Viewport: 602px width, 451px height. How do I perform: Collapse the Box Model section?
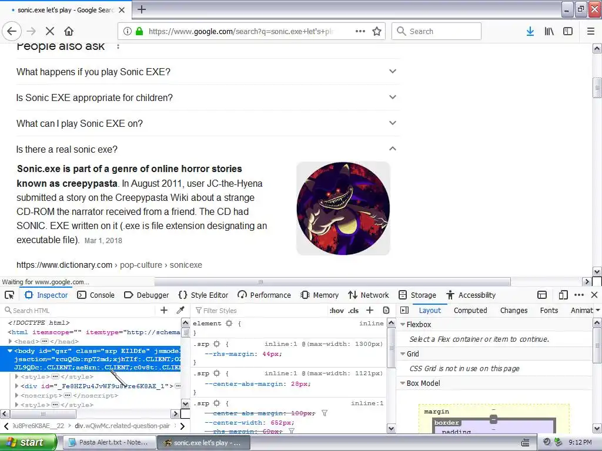403,383
